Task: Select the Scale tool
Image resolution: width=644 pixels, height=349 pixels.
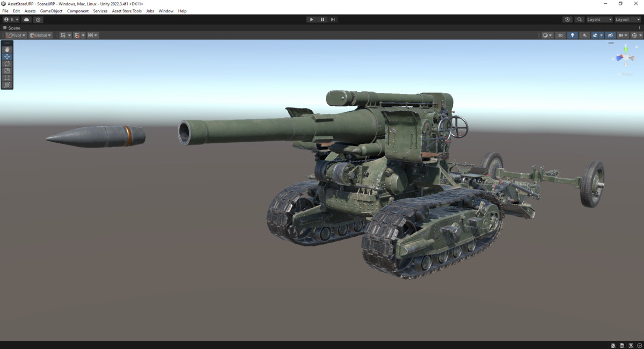Action: (7, 70)
